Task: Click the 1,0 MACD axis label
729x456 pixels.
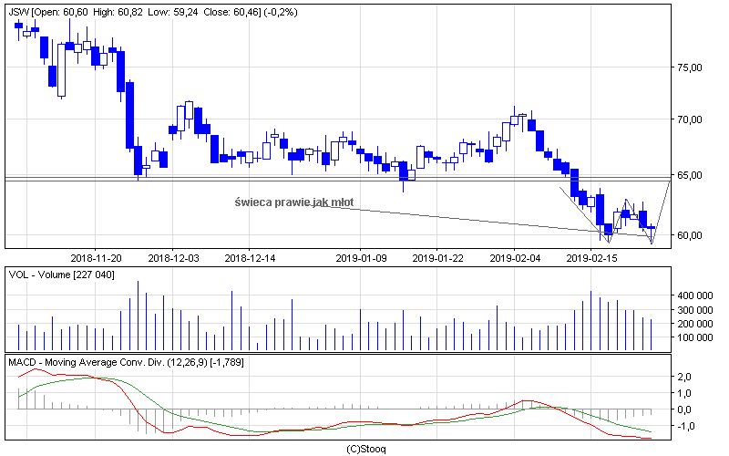Action: [x=684, y=393]
